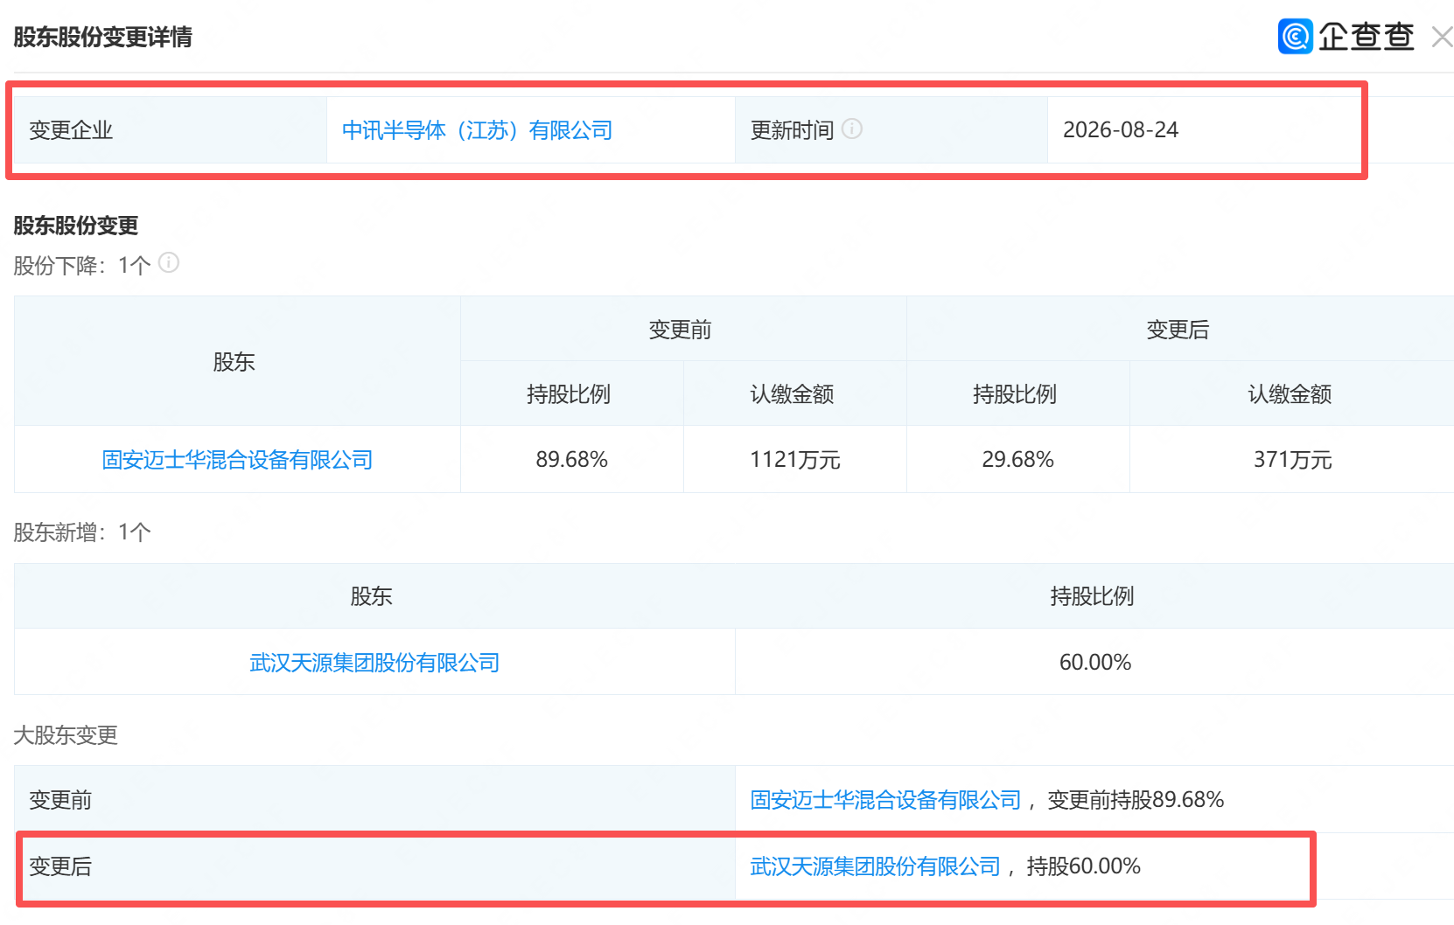
Task: Open 武汉天源集团股份有限公司 link in new shareholder table
Action: [374, 663]
